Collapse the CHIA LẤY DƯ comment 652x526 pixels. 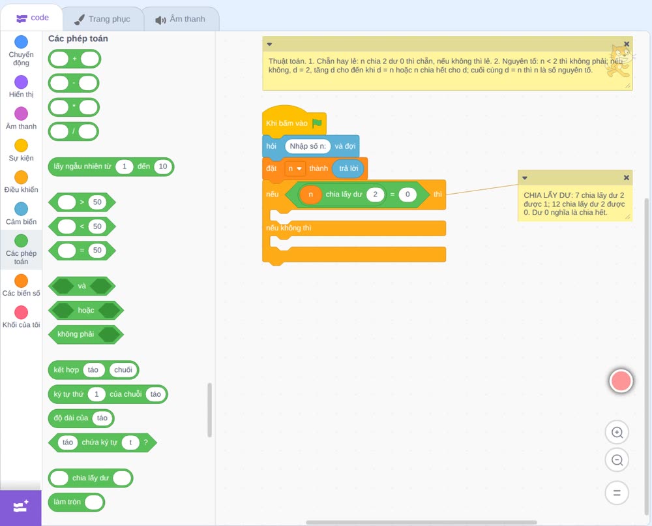click(x=525, y=178)
